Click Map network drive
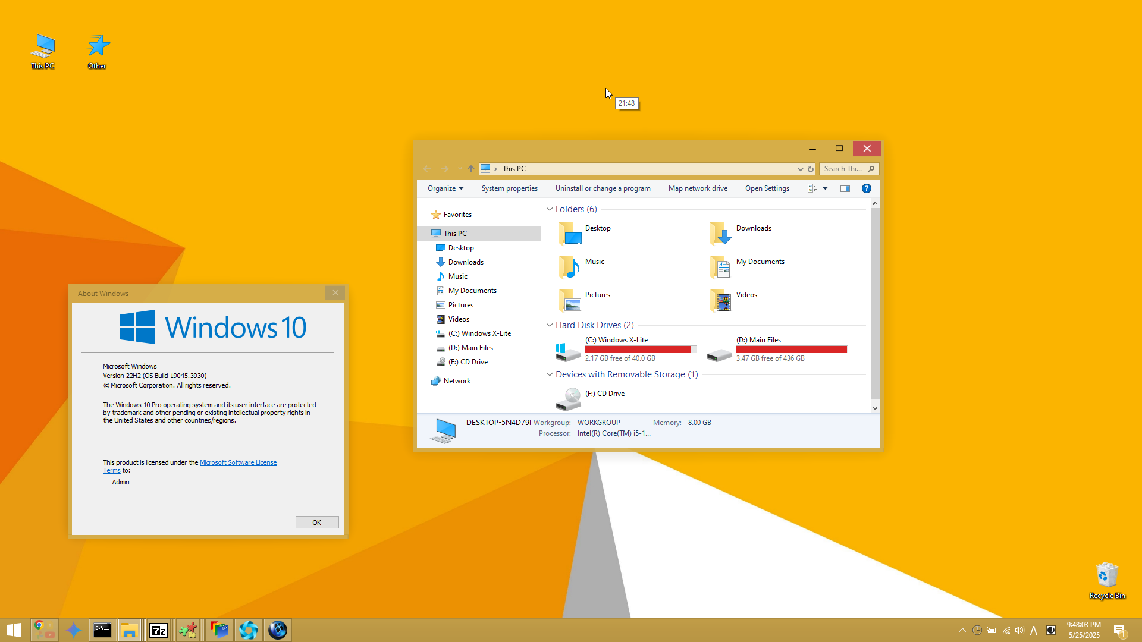The image size is (1142, 642). click(698, 188)
